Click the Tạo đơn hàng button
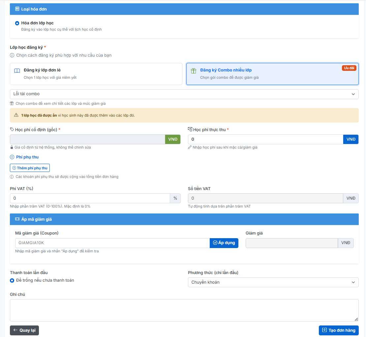The image size is (366, 337). pos(339,330)
